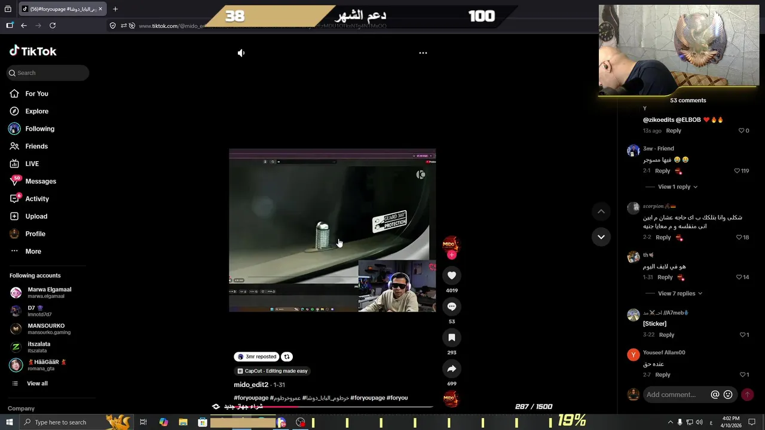Post comment with red arrow button

pyautogui.click(x=747, y=395)
